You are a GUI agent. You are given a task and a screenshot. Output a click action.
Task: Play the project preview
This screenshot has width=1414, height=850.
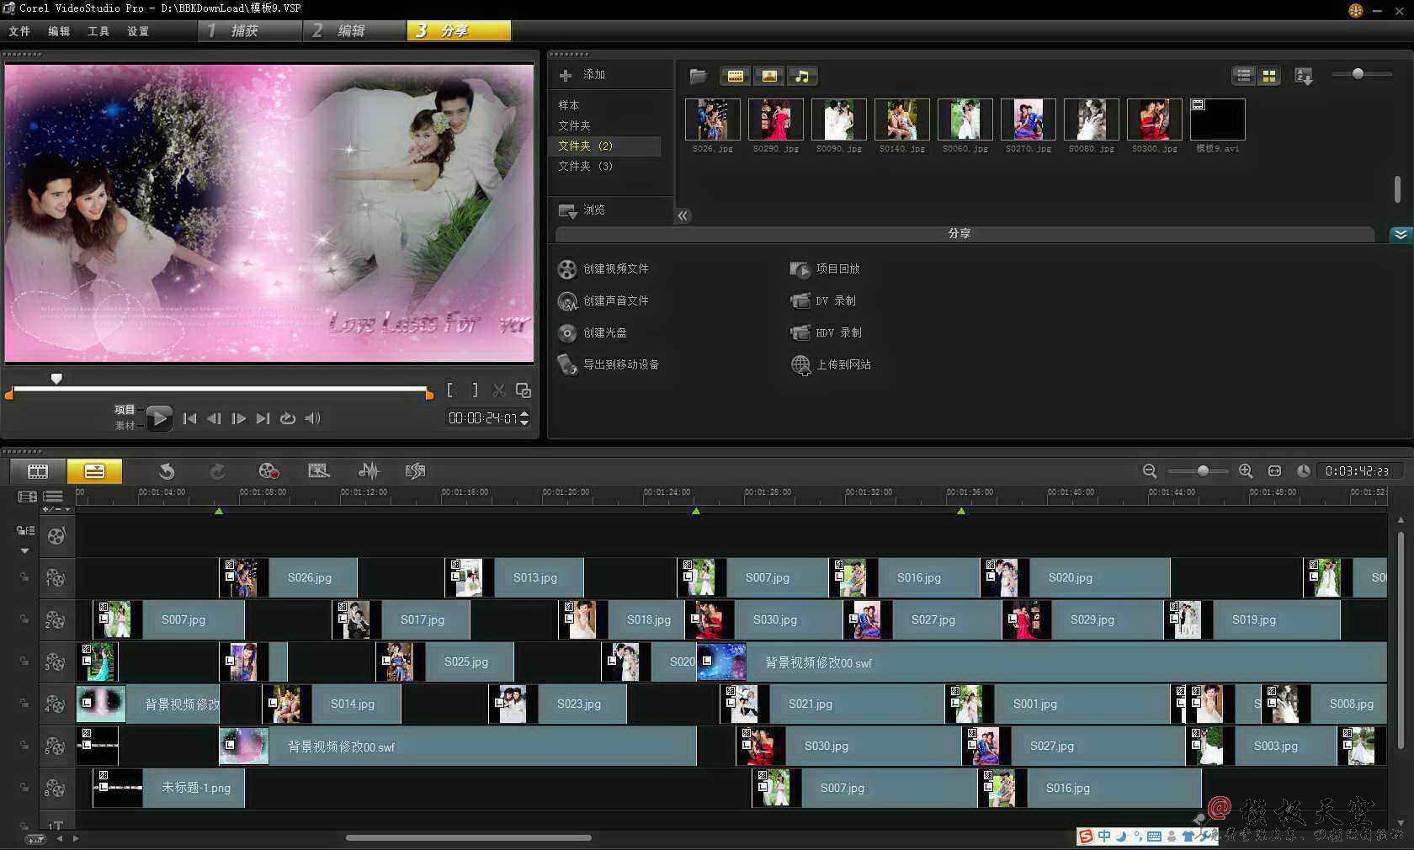pos(158,418)
